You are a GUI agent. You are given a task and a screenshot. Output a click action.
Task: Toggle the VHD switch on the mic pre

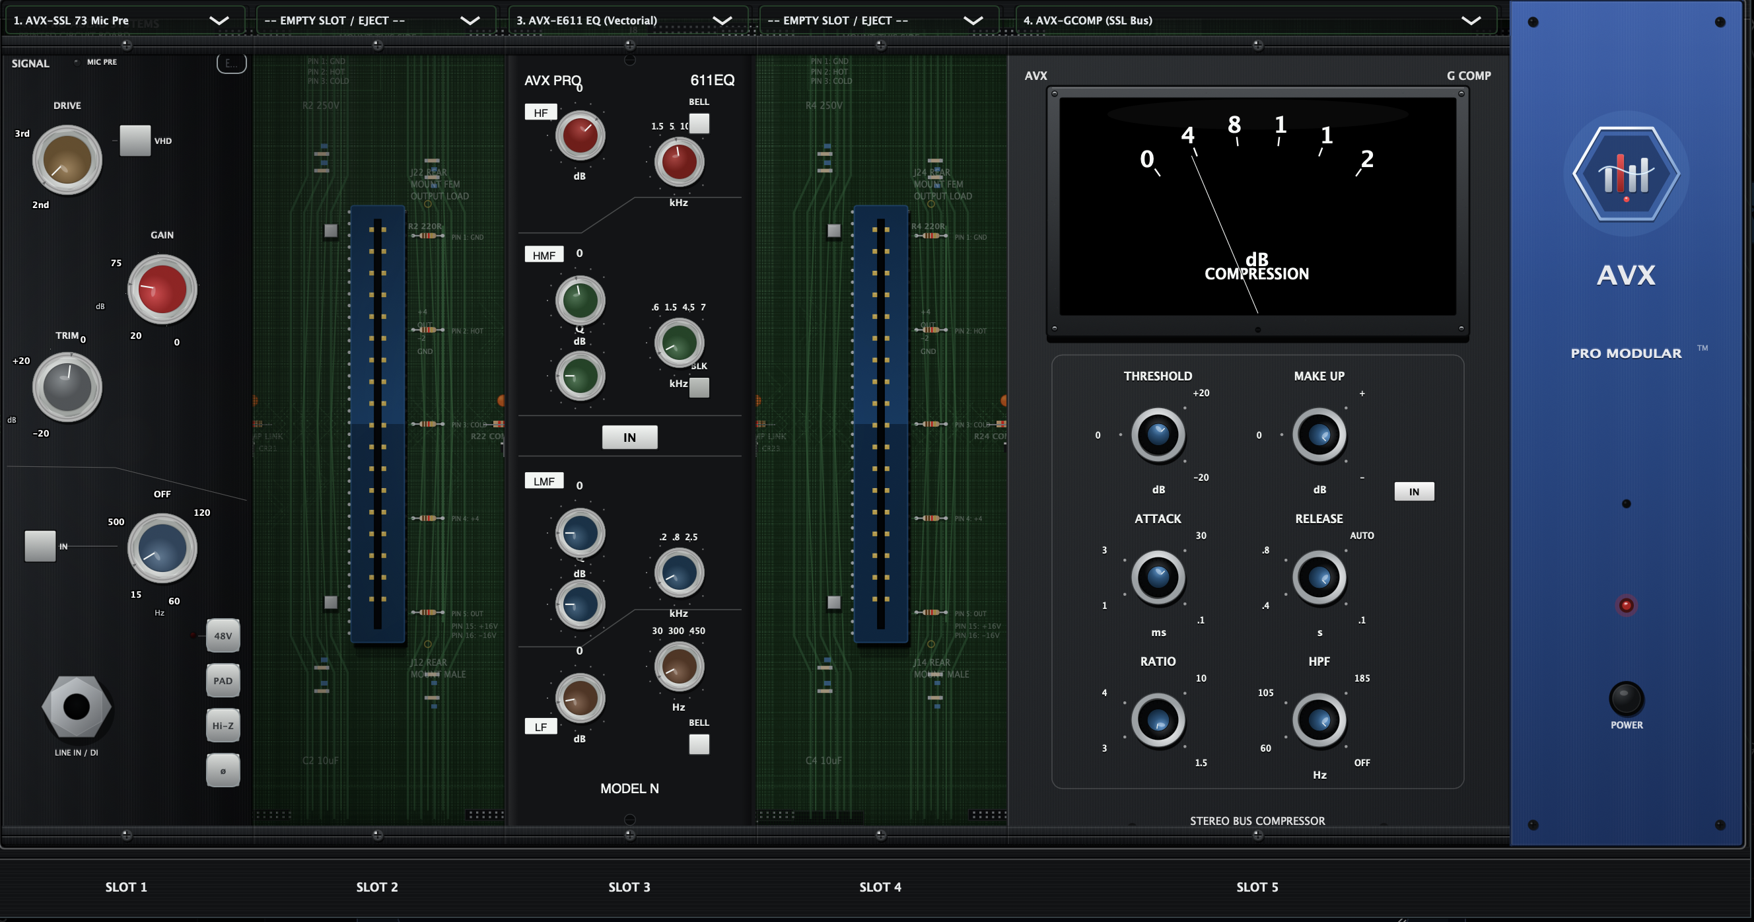click(x=135, y=141)
